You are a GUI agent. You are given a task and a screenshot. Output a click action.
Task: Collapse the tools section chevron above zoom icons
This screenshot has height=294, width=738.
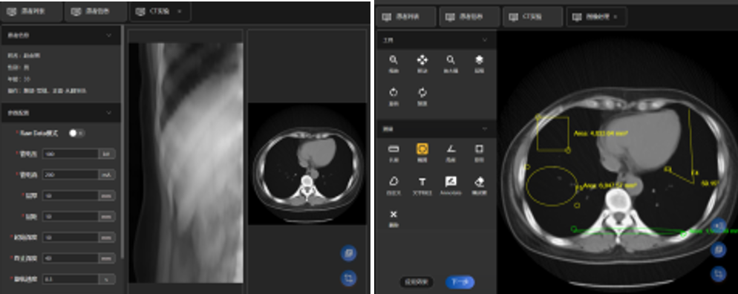(x=485, y=40)
